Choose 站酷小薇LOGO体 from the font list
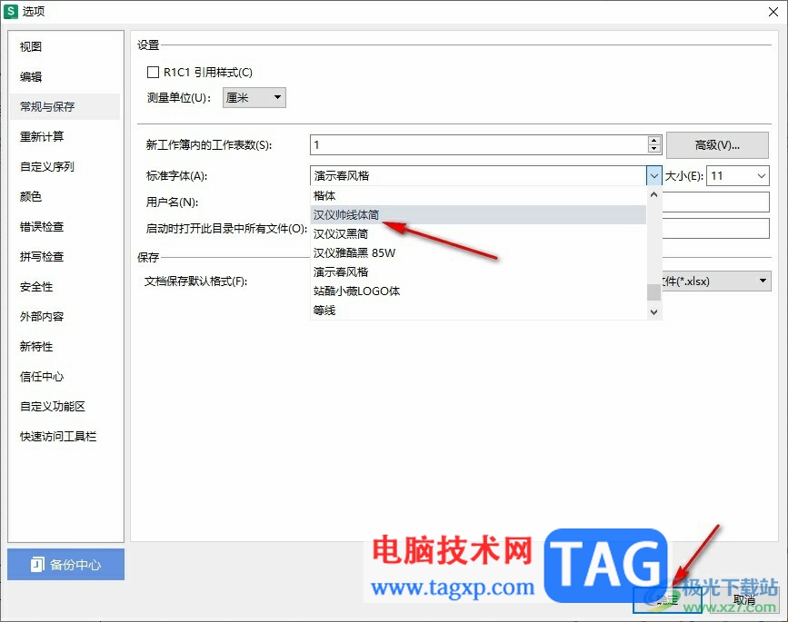This screenshot has width=788, height=622. tap(478, 291)
